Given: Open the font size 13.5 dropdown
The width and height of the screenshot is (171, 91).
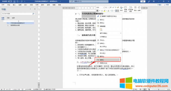Looking at the screenshot, I should (x=107, y=7).
